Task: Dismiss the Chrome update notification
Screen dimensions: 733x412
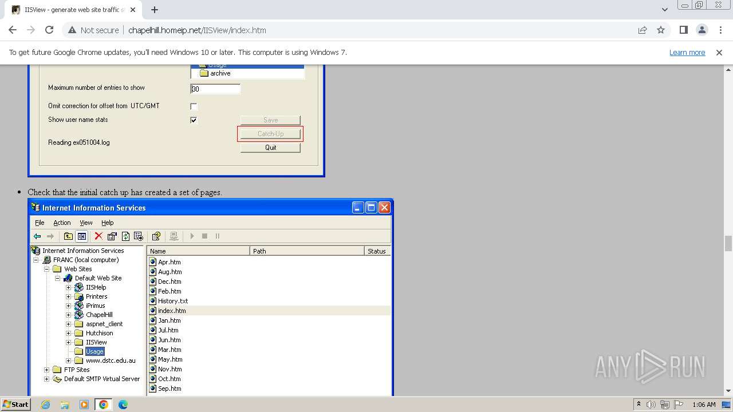Action: (719, 52)
